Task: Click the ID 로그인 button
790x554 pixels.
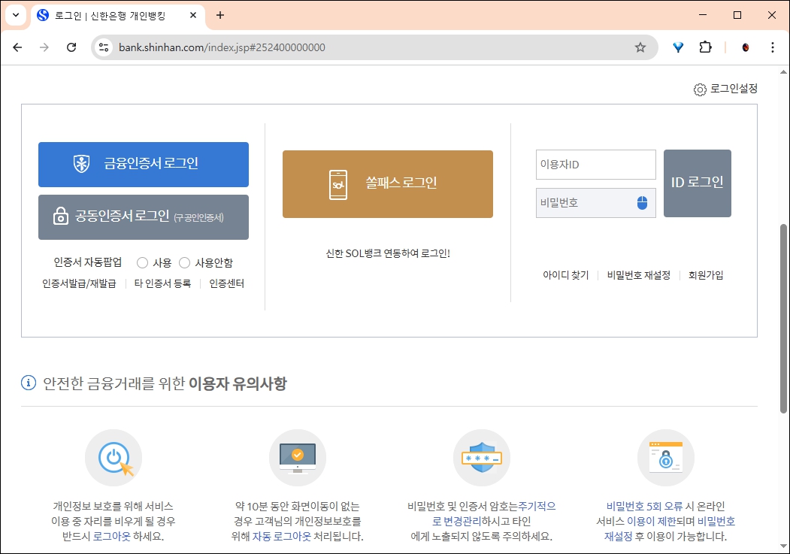Action: [x=697, y=183]
